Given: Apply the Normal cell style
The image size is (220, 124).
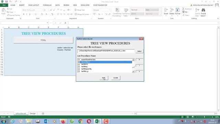Looking at the screenshot, I should 137,10.
